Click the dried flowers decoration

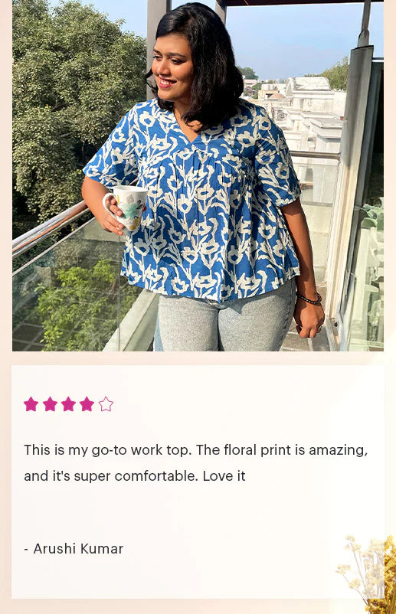(x=368, y=573)
